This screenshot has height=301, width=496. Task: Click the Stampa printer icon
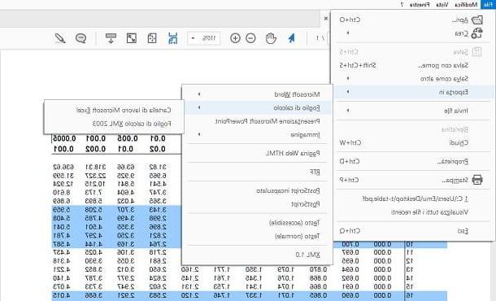pyautogui.click(x=477, y=180)
